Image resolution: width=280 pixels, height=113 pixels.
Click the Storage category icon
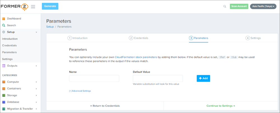tap(4, 95)
